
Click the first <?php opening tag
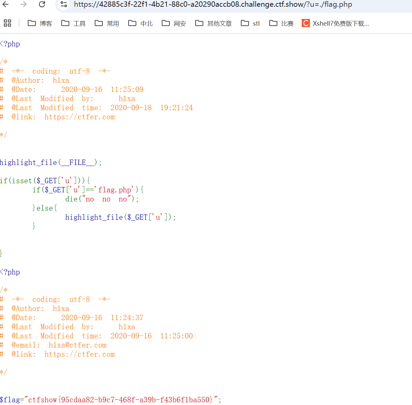pos(10,44)
